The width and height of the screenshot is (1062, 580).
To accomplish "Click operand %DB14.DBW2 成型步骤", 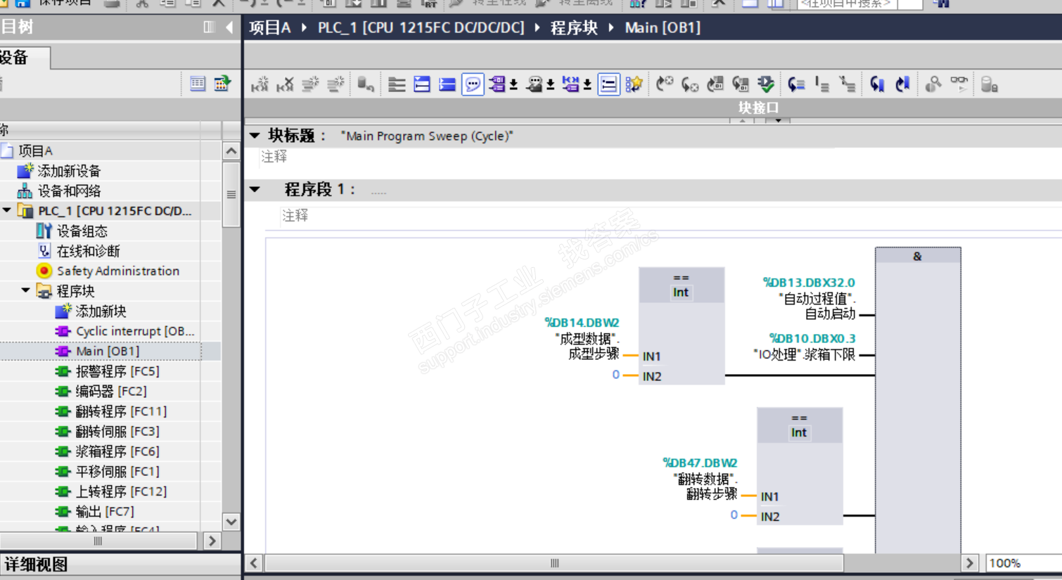I will tap(582, 338).
